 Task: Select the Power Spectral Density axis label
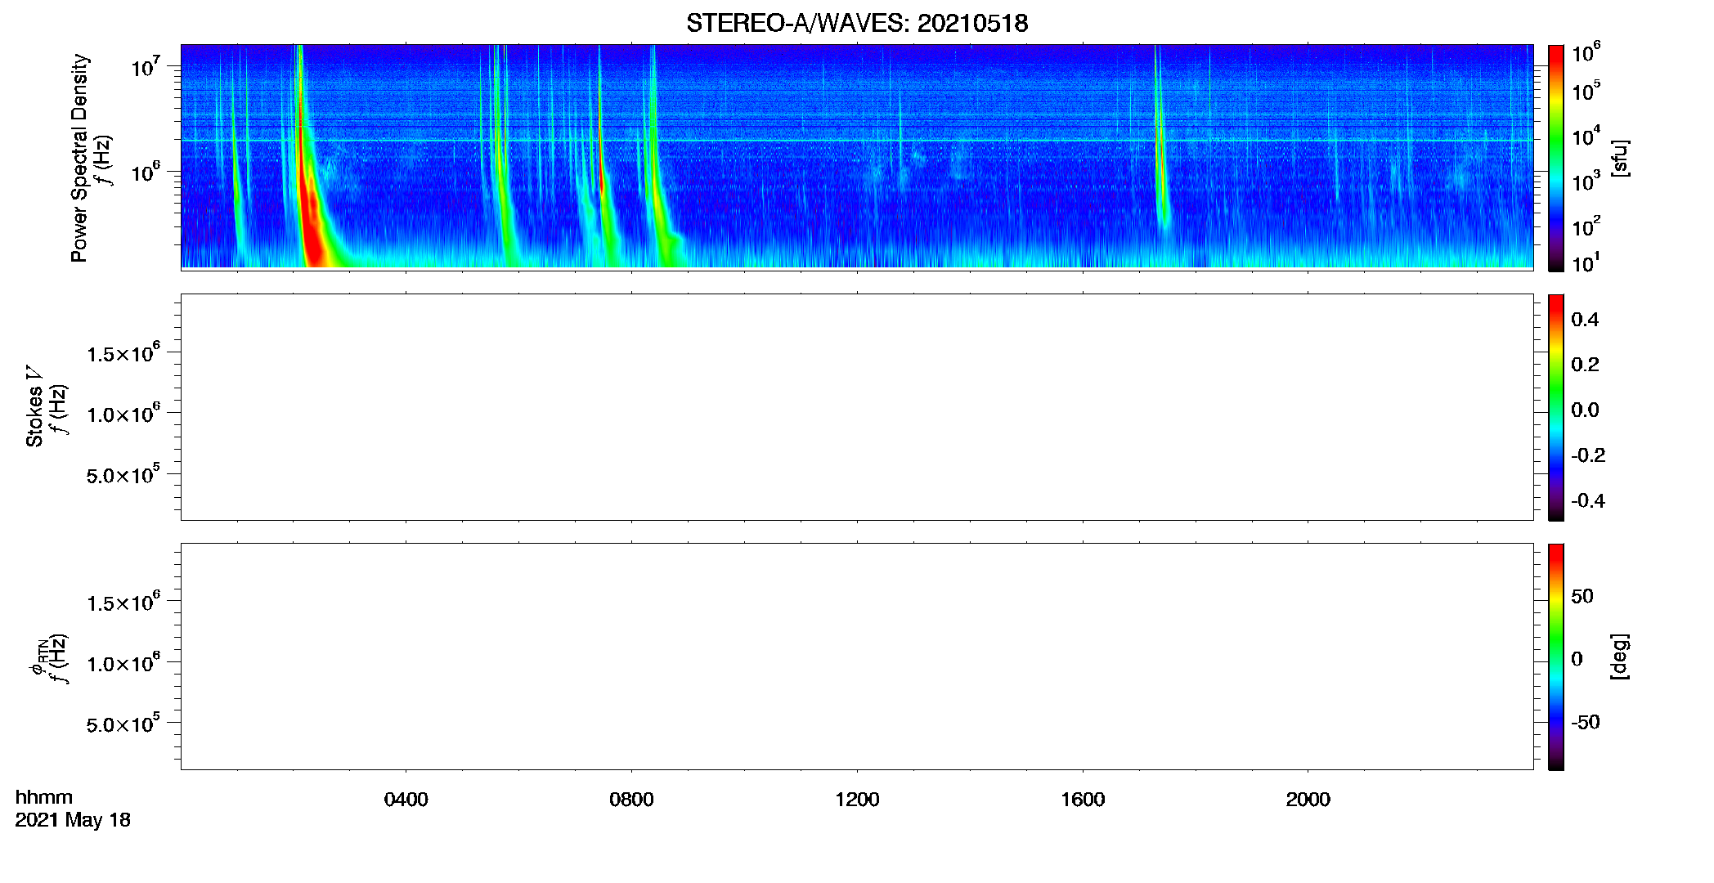coord(79,158)
